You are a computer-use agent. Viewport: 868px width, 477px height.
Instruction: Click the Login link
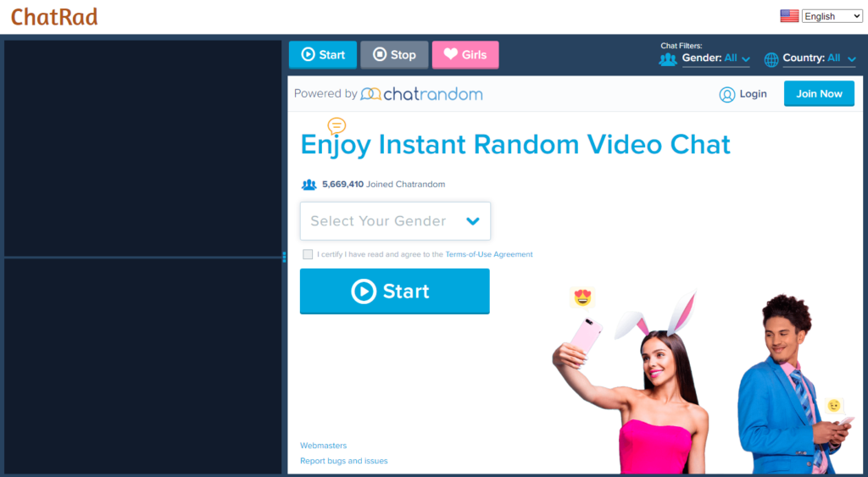tap(753, 94)
